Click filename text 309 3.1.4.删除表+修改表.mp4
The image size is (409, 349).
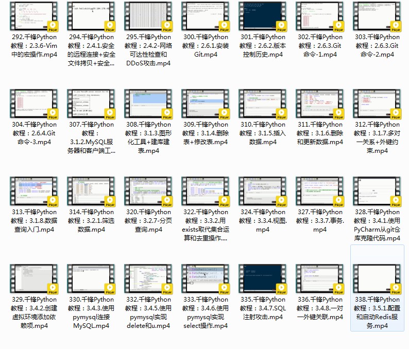(206, 133)
